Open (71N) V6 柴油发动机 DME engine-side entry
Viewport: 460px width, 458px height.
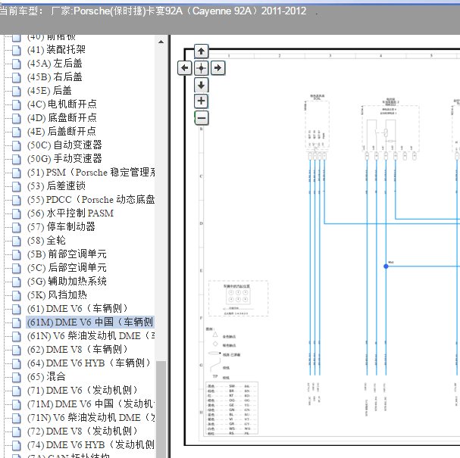[91, 418]
